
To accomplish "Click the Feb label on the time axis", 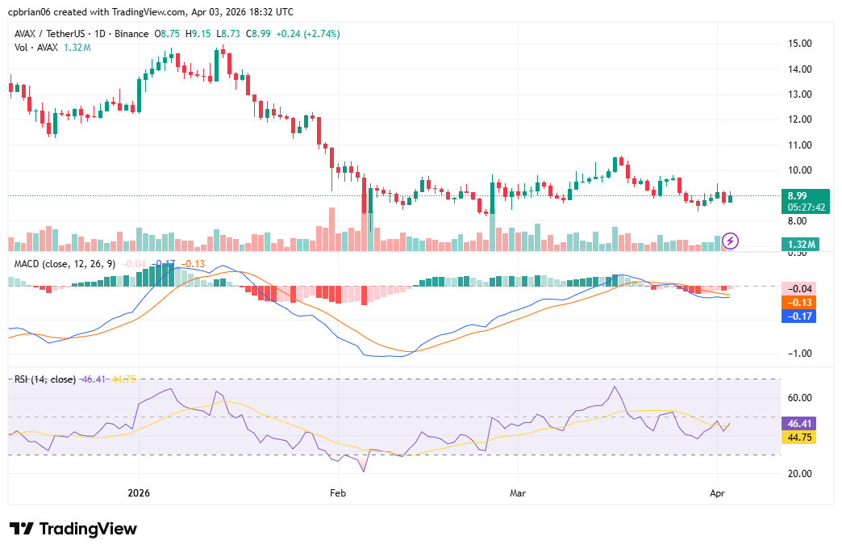I will (337, 492).
